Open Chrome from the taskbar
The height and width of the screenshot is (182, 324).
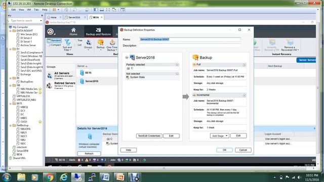click(x=49, y=177)
